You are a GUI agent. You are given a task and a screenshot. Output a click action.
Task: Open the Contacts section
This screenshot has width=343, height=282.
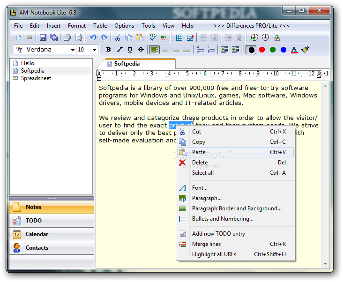[52, 248]
